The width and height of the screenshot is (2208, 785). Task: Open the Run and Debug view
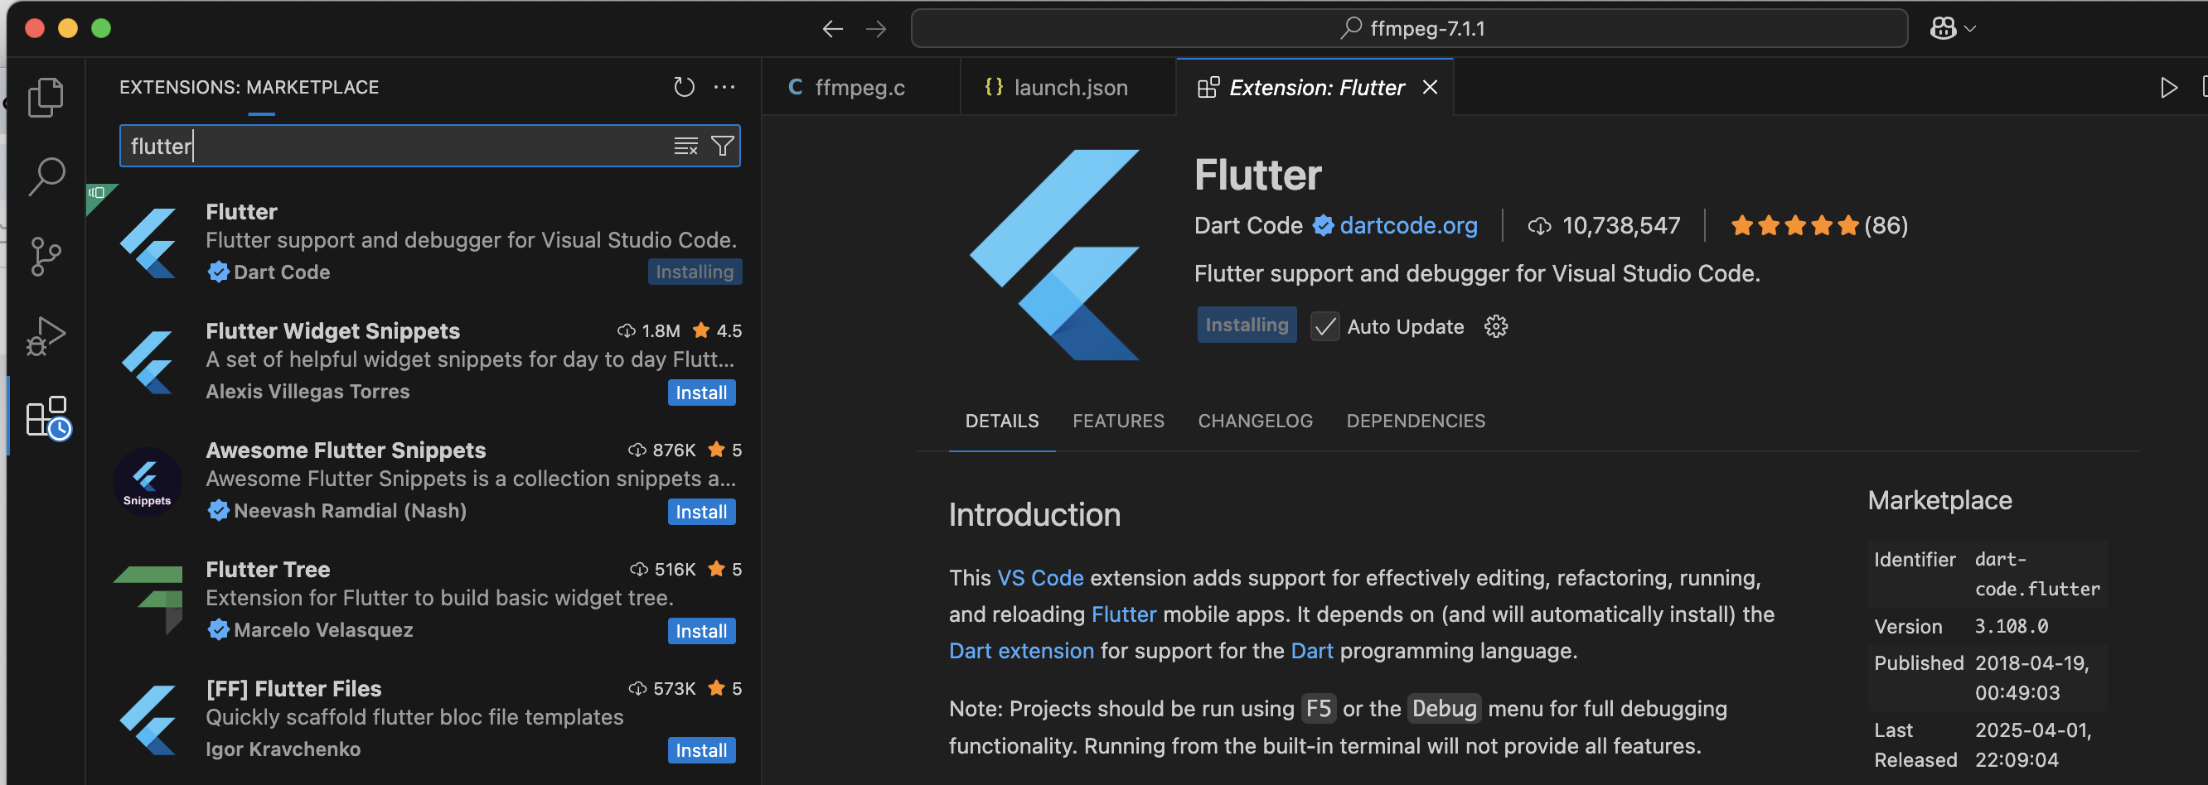click(x=46, y=335)
